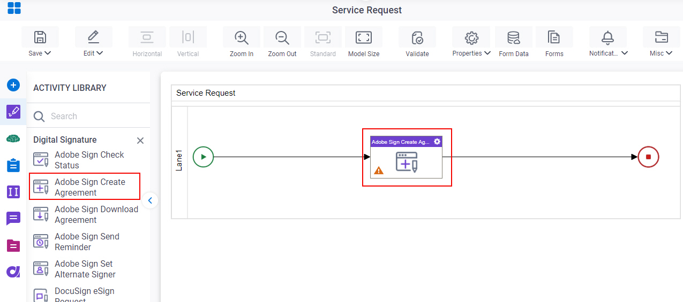Click the Horizontal alignment tool
Viewport: 683px width, 302px height.
click(147, 42)
